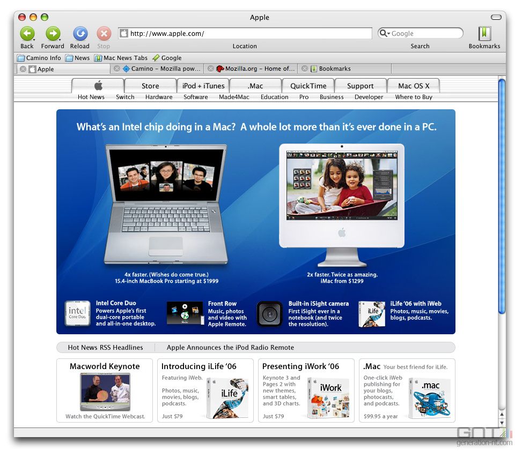The image size is (522, 458).
Task: Click the yellow minimize window button
Action: [x=33, y=17]
